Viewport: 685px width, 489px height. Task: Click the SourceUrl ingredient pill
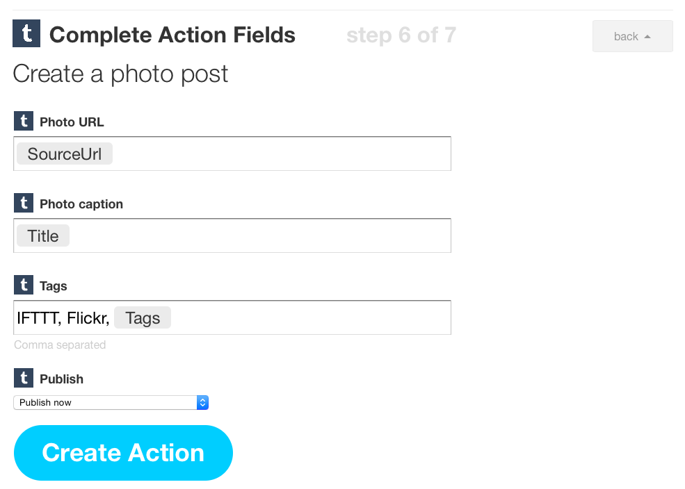[x=65, y=154]
